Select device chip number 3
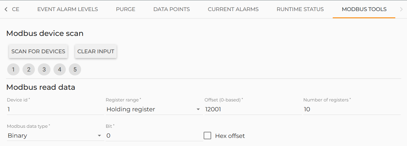Image resolution: width=407 pixels, height=146 pixels. pyautogui.click(x=44, y=69)
